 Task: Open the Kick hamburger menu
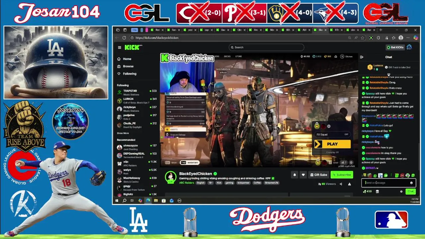point(120,47)
